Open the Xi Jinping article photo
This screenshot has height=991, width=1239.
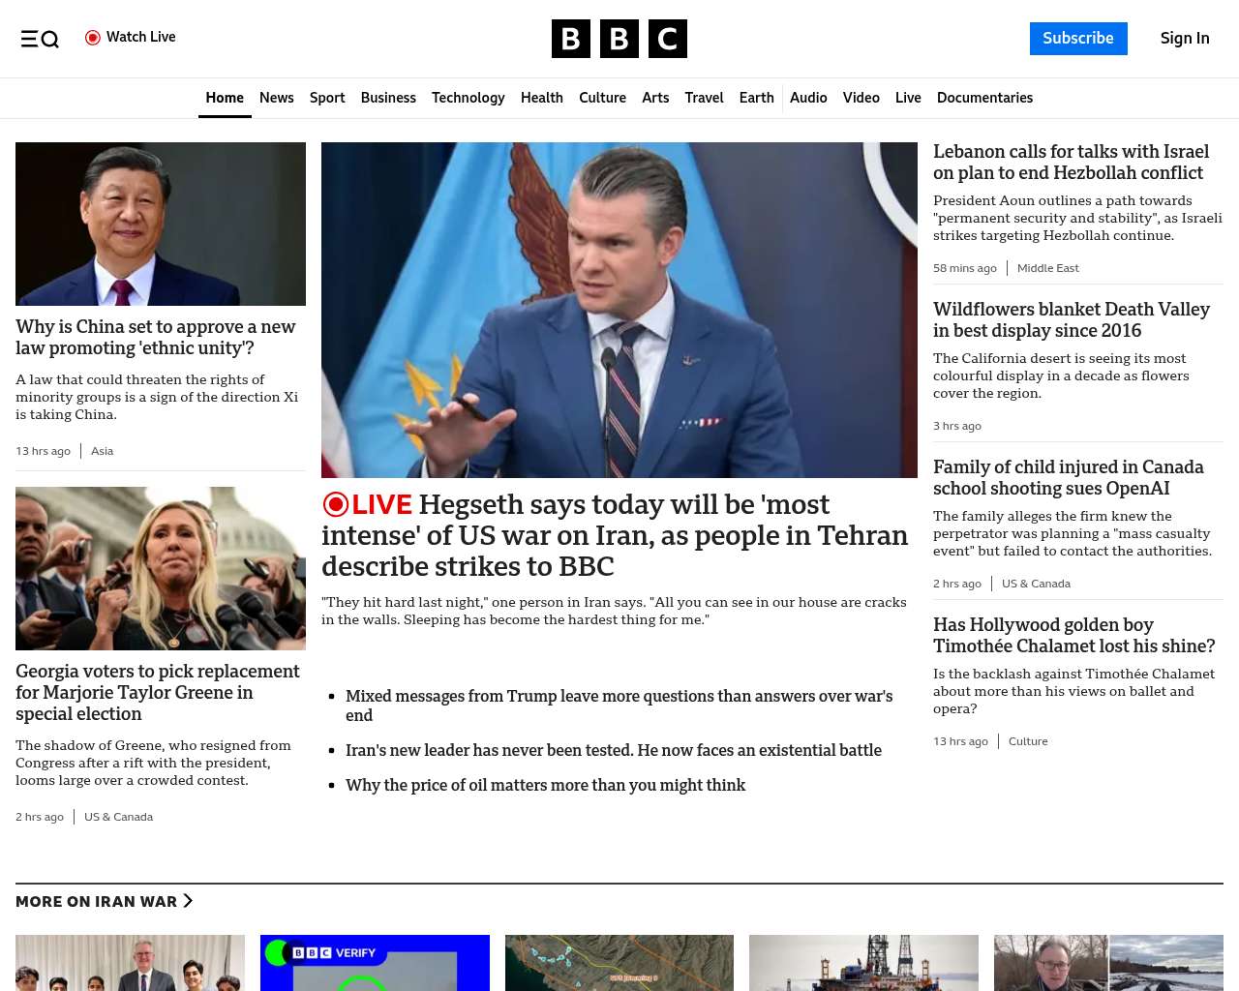click(x=161, y=224)
